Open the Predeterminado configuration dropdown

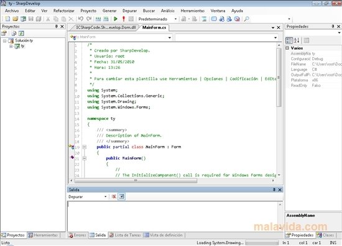(x=175, y=19)
